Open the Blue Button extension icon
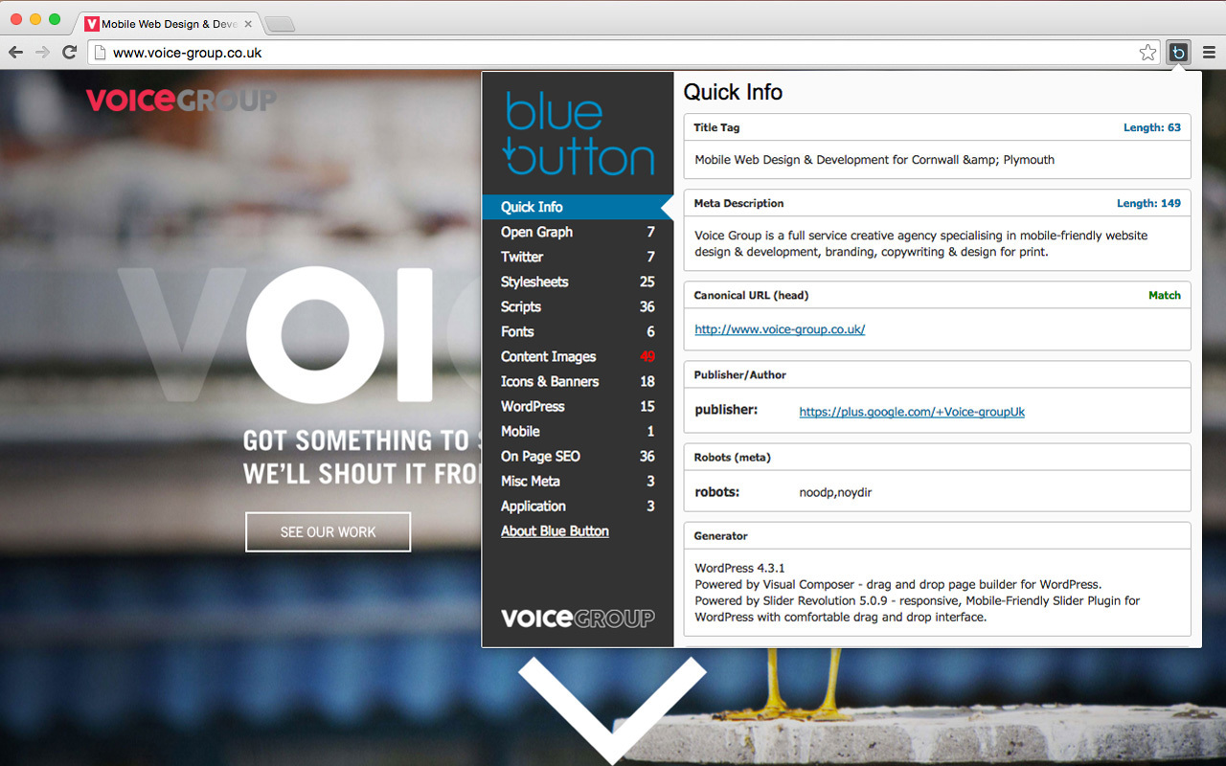 1177,53
